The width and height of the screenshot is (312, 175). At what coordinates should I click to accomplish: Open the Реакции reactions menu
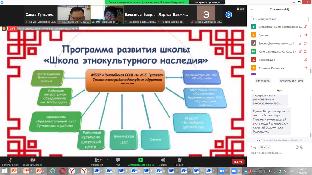click(179, 160)
